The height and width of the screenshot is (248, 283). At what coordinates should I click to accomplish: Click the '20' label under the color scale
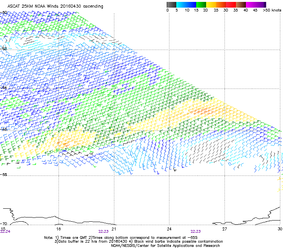pos(205,10)
